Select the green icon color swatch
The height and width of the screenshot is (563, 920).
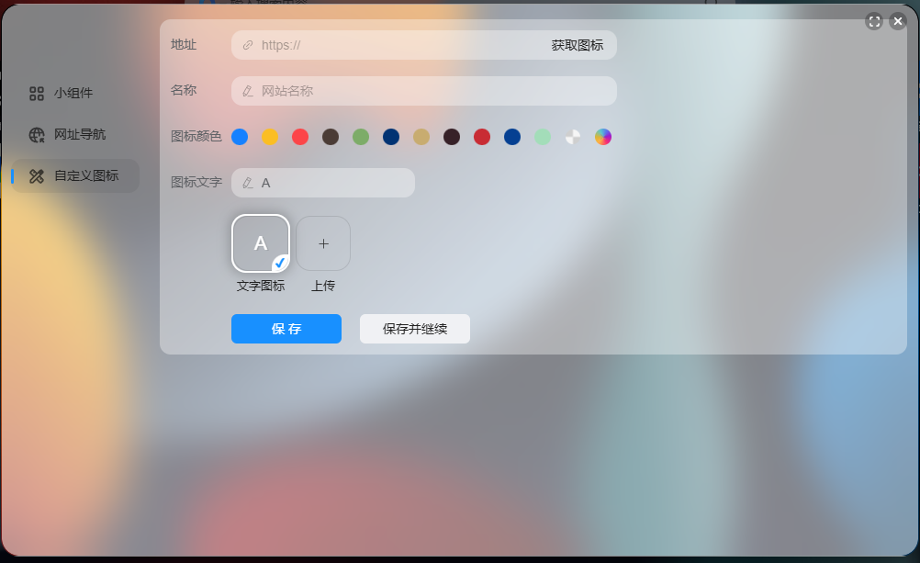pos(361,137)
